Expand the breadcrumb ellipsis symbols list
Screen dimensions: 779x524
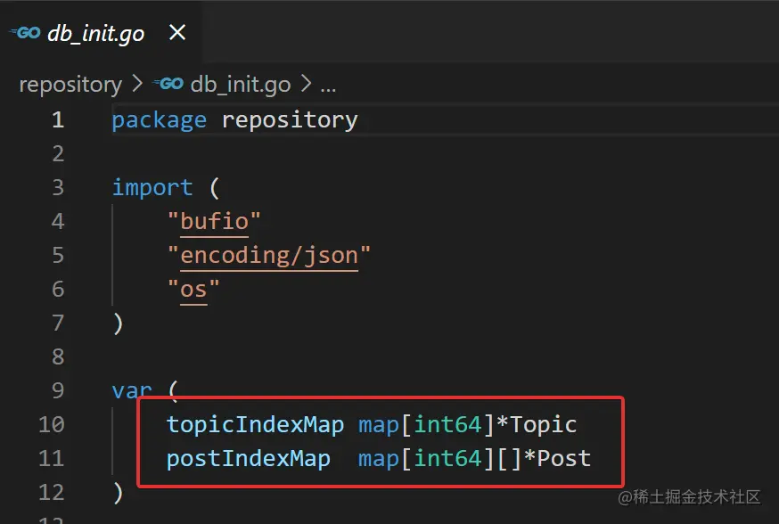pos(328,86)
